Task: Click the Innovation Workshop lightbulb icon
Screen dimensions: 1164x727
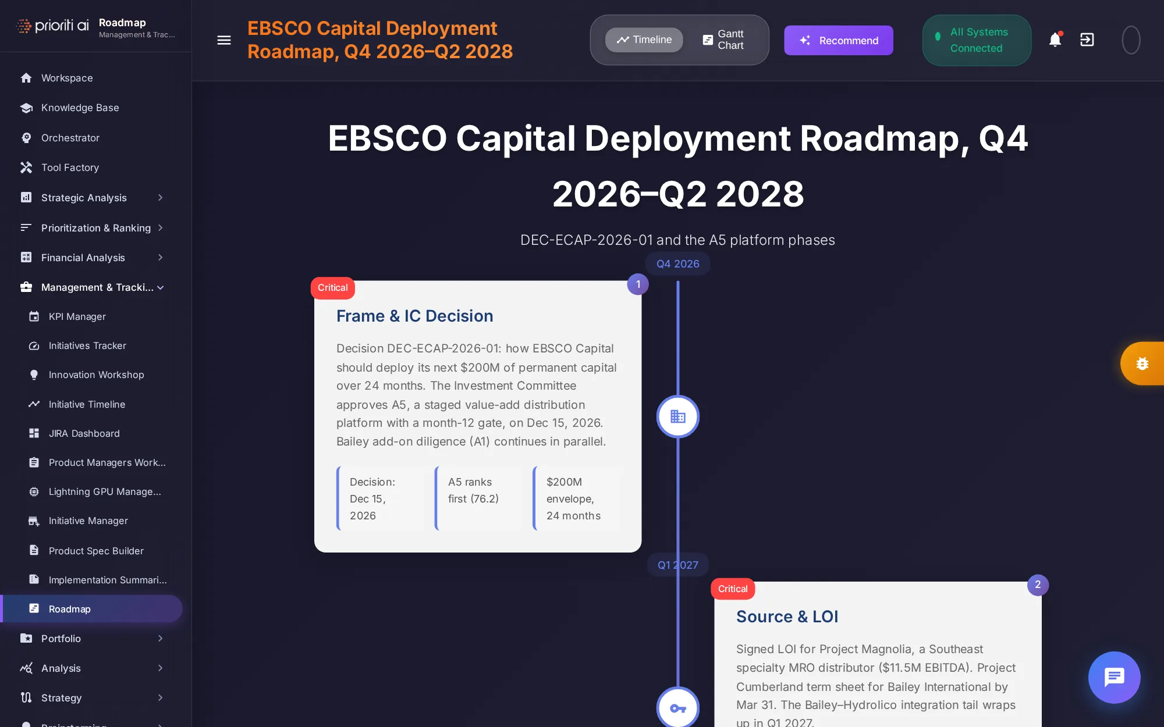Action: [34, 375]
